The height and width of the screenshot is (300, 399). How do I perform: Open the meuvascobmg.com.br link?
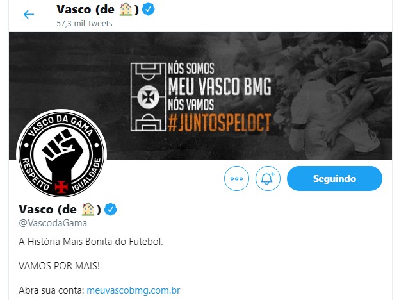[133, 290]
